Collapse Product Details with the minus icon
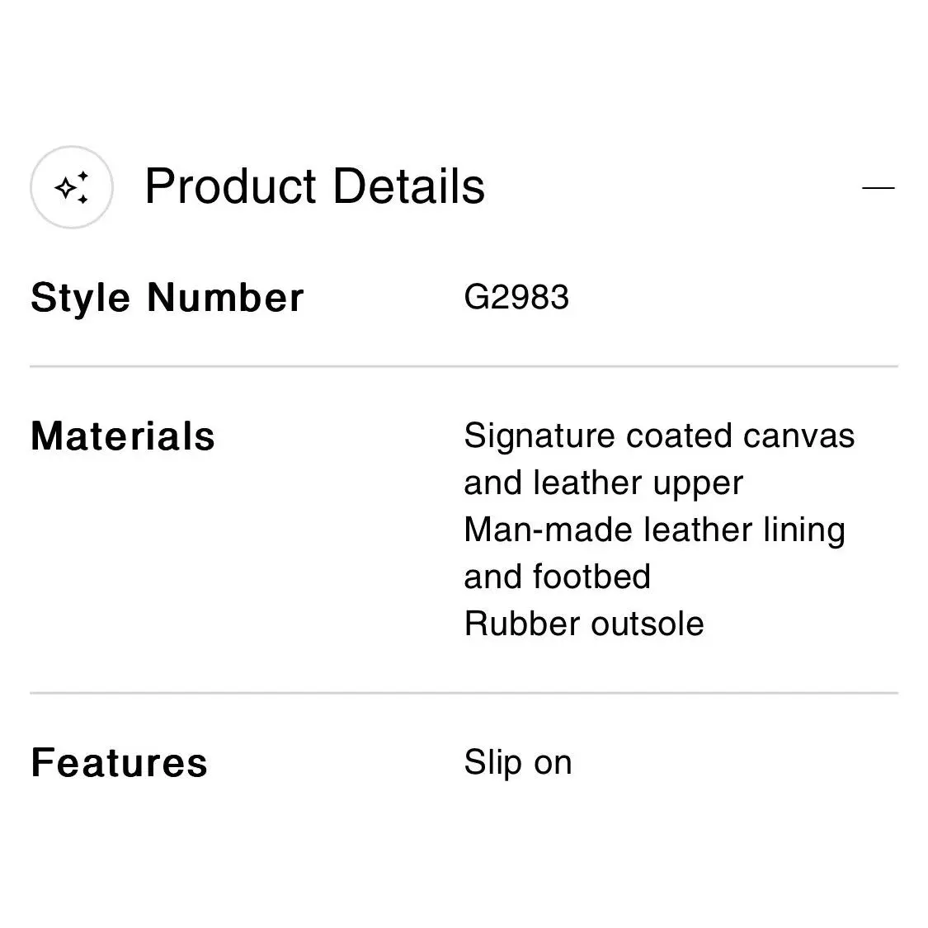 click(x=879, y=187)
